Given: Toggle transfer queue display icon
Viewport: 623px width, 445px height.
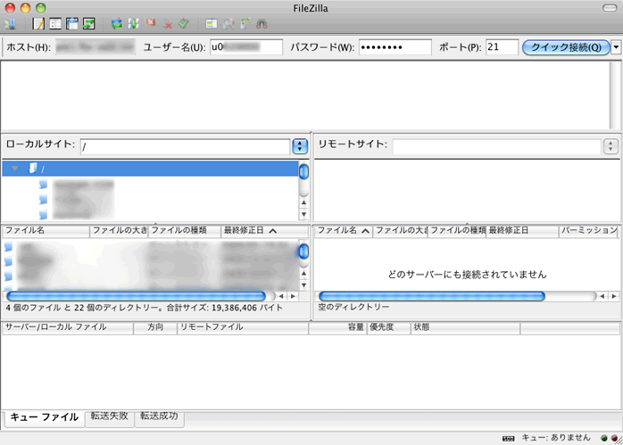Looking at the screenshot, I should (89, 24).
